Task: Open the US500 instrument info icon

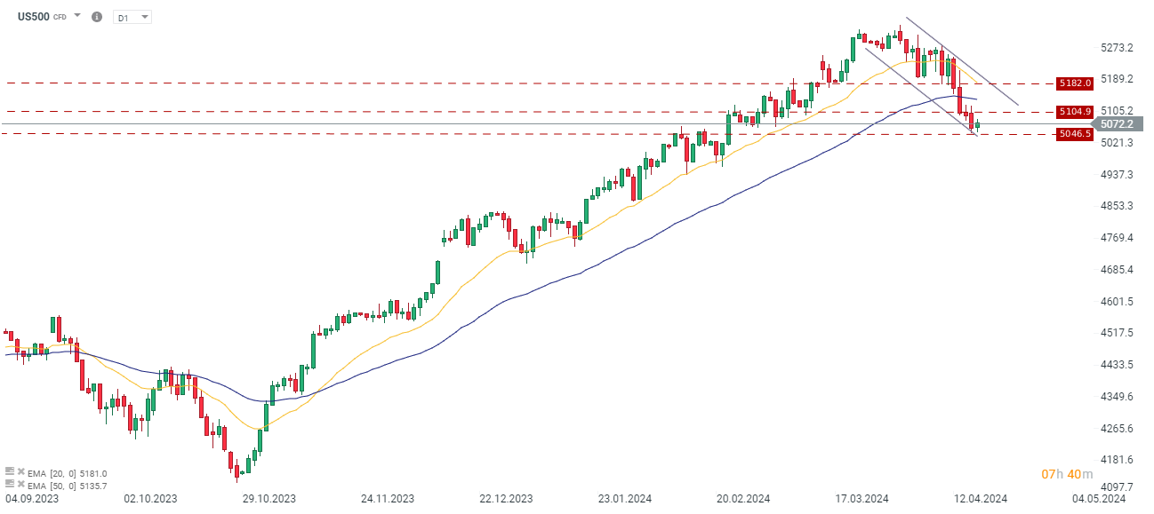Action: point(97,17)
